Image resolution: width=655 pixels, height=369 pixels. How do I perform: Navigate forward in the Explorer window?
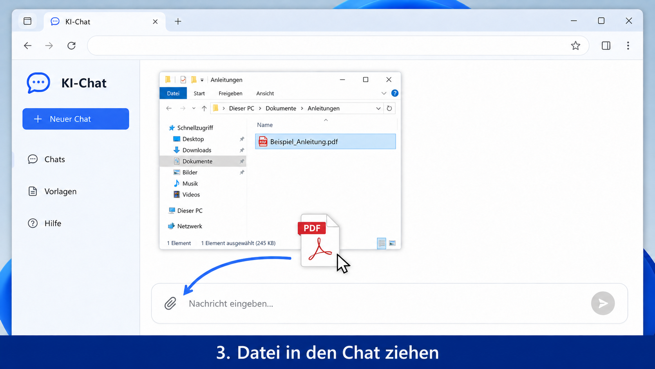point(183,108)
